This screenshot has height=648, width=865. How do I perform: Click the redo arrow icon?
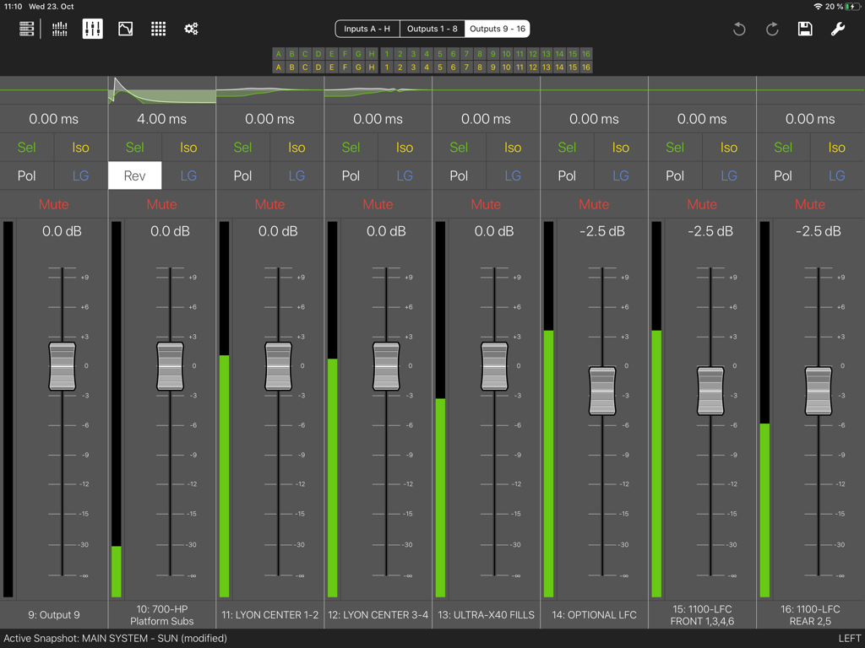pos(771,28)
